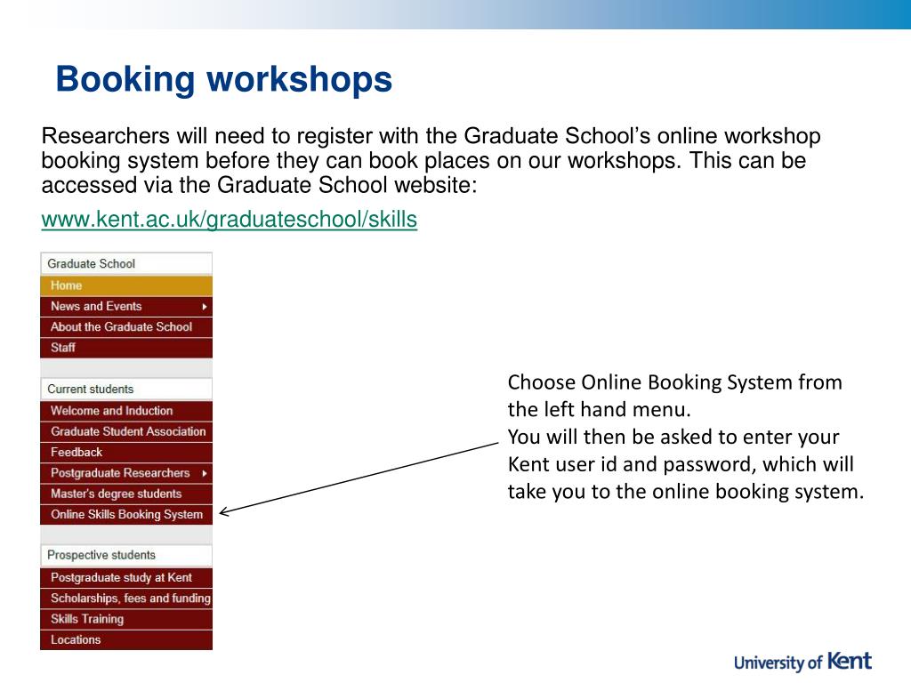Select the Feedback menu item
This screenshot has width=911, height=683.
coord(126,453)
